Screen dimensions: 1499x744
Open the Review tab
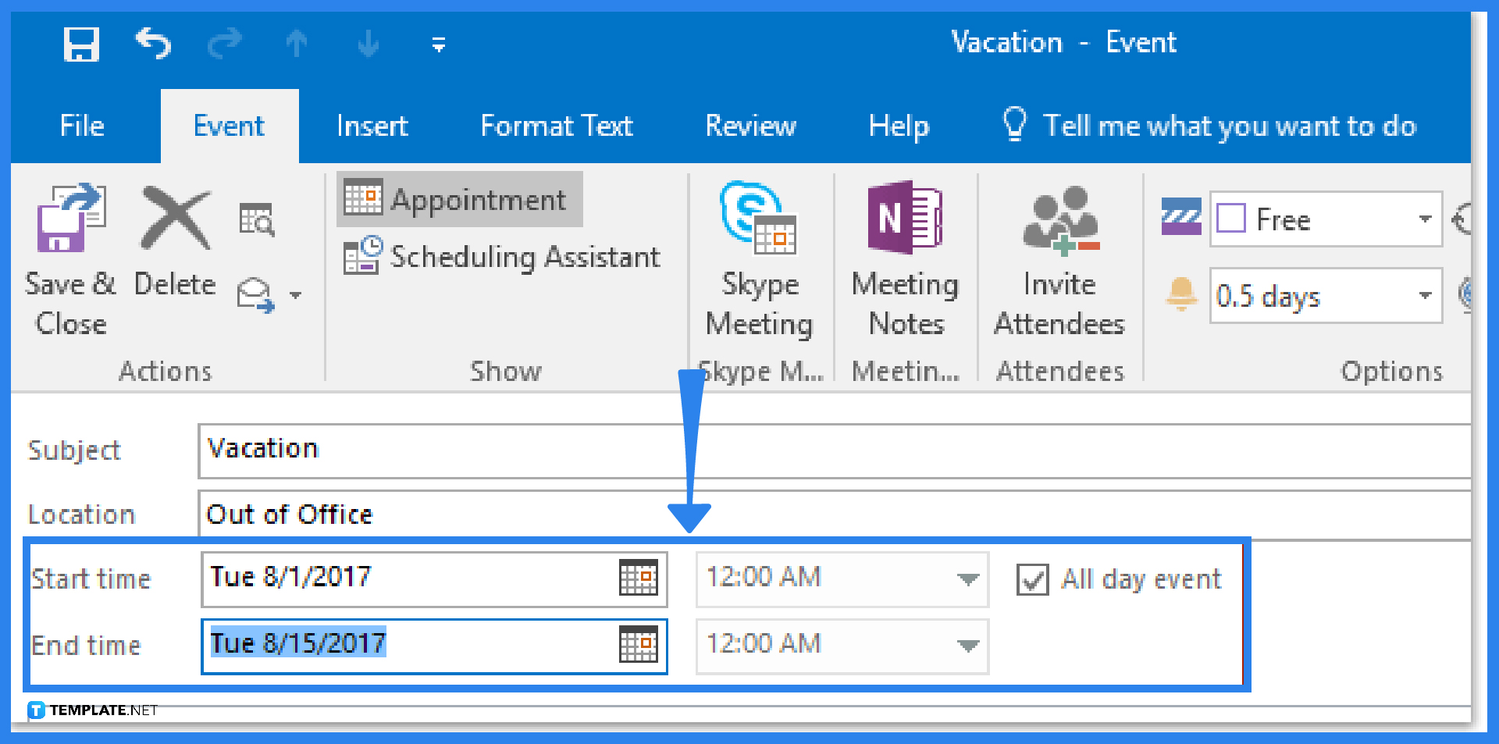pos(750,126)
